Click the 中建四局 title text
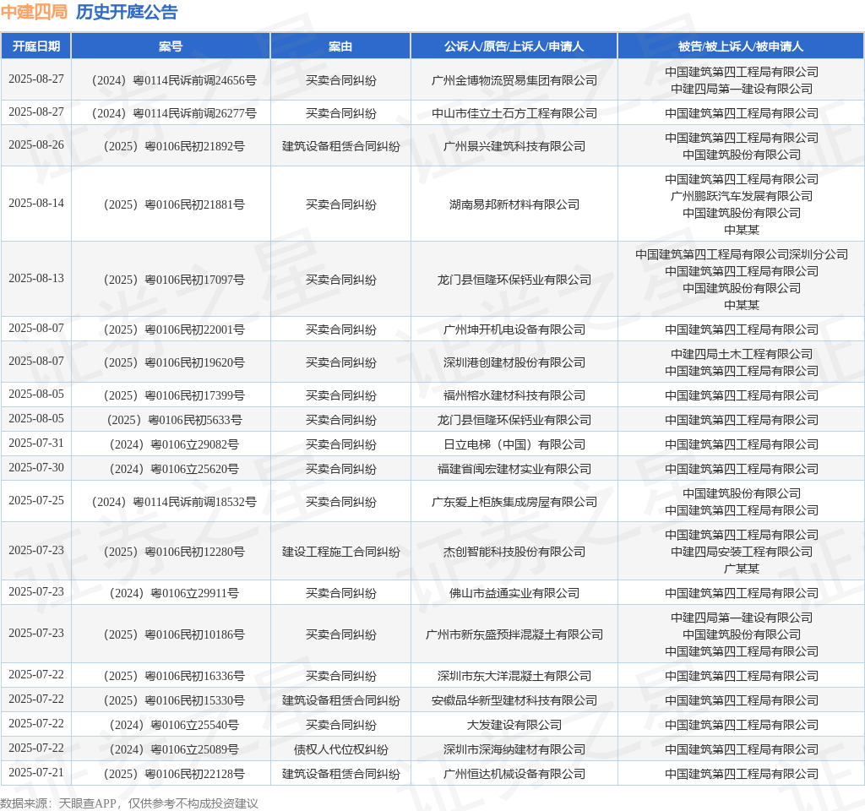 click(x=34, y=12)
